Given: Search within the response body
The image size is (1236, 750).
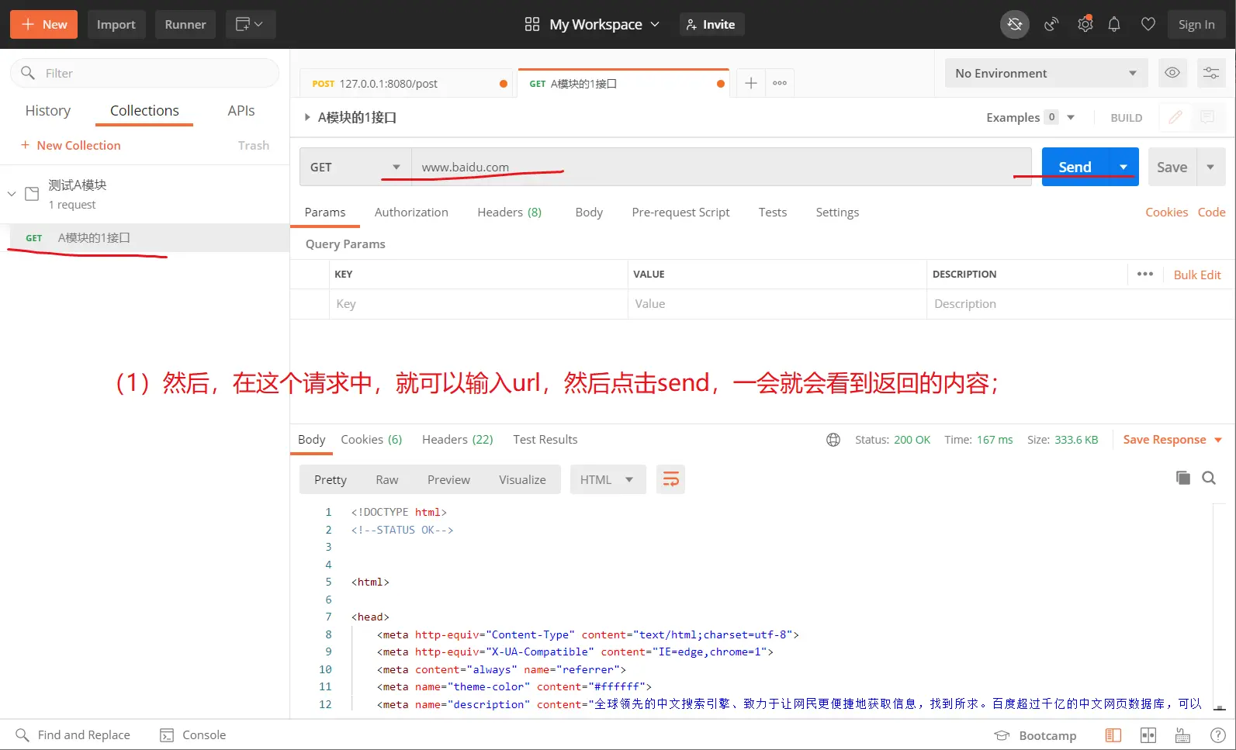Looking at the screenshot, I should pyautogui.click(x=1209, y=478).
